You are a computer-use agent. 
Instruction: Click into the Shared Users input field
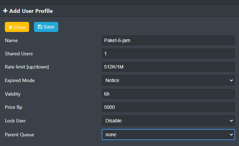coord(168,54)
